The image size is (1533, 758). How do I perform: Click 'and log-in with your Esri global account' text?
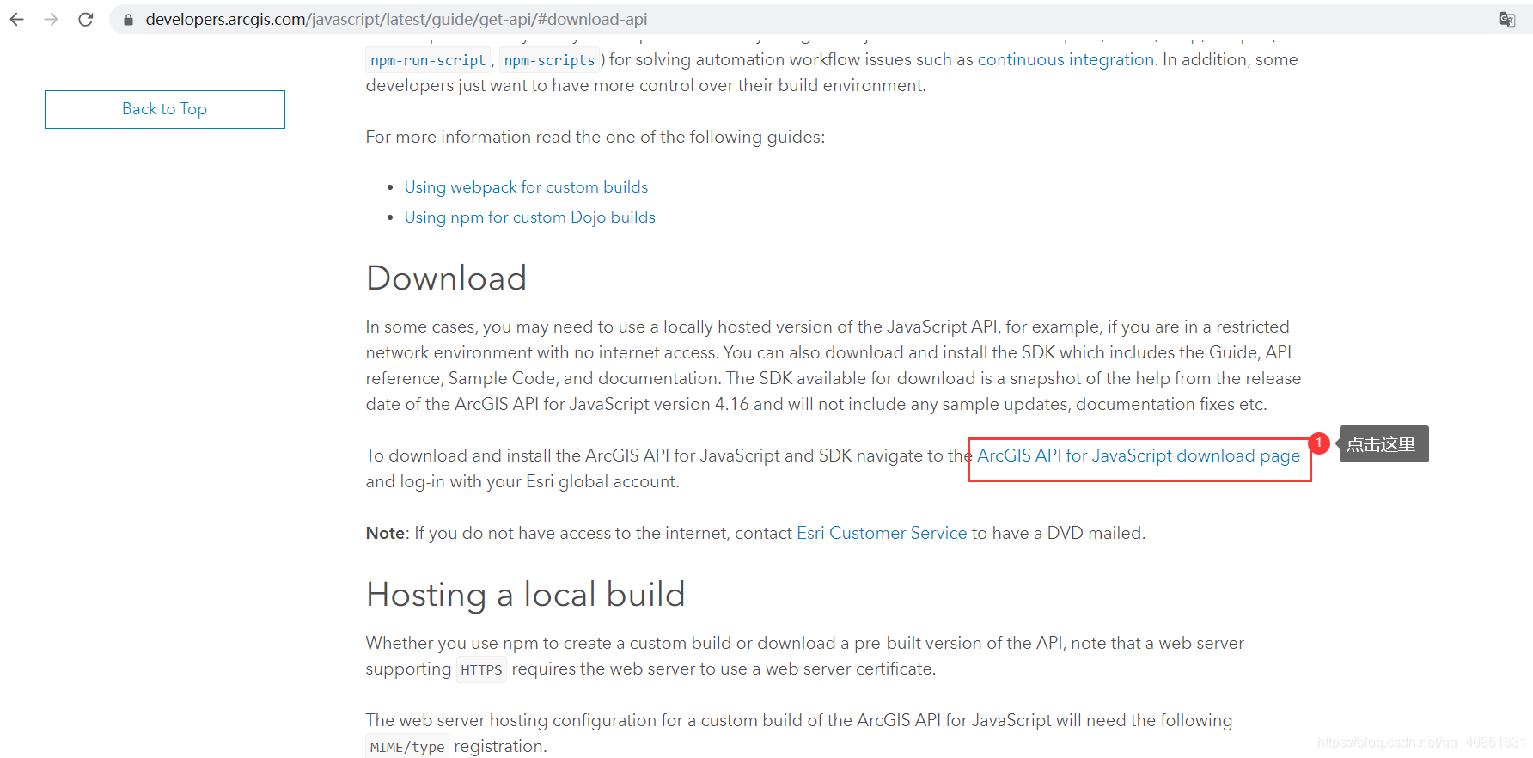[522, 481]
